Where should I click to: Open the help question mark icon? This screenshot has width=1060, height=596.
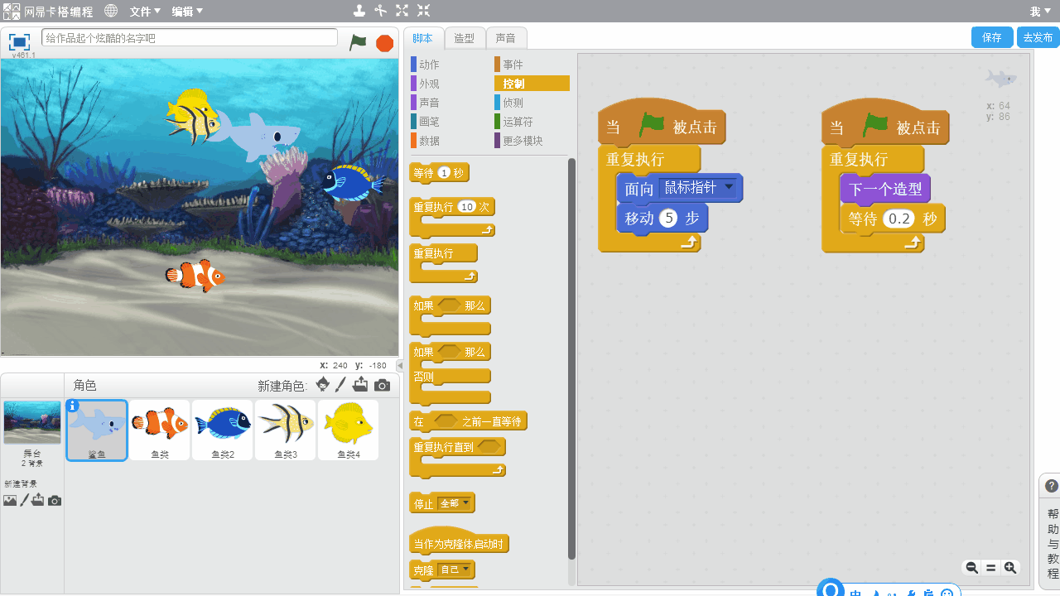pos(1052,486)
